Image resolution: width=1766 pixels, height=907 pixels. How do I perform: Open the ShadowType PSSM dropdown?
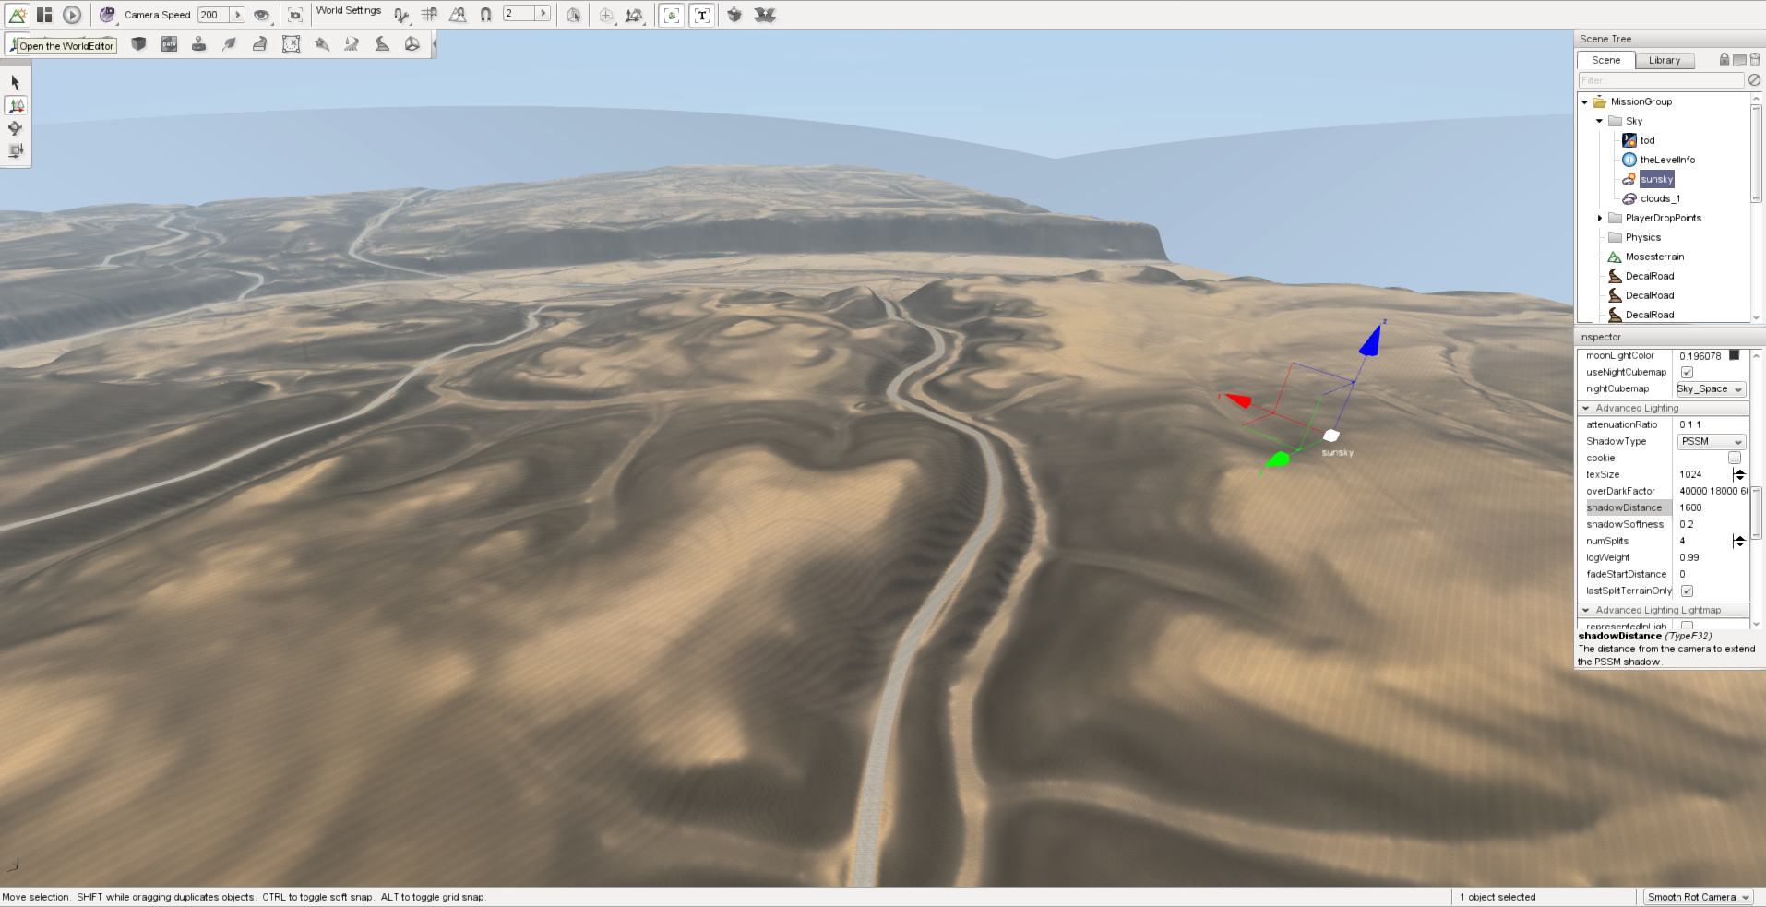1711,442
